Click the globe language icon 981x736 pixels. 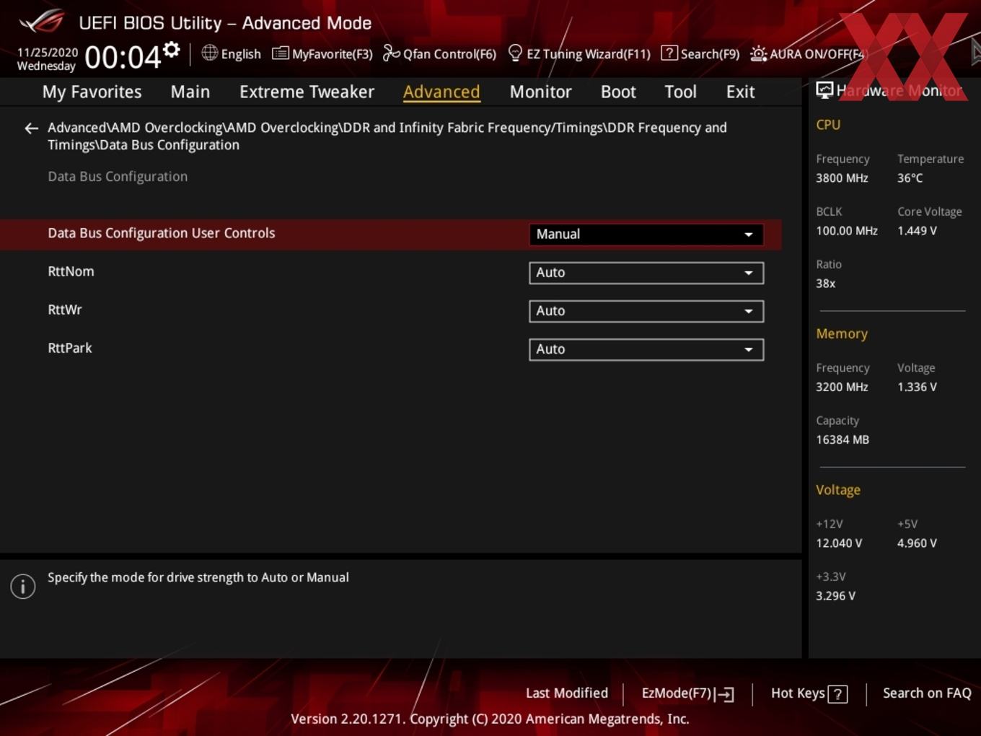[x=209, y=53]
